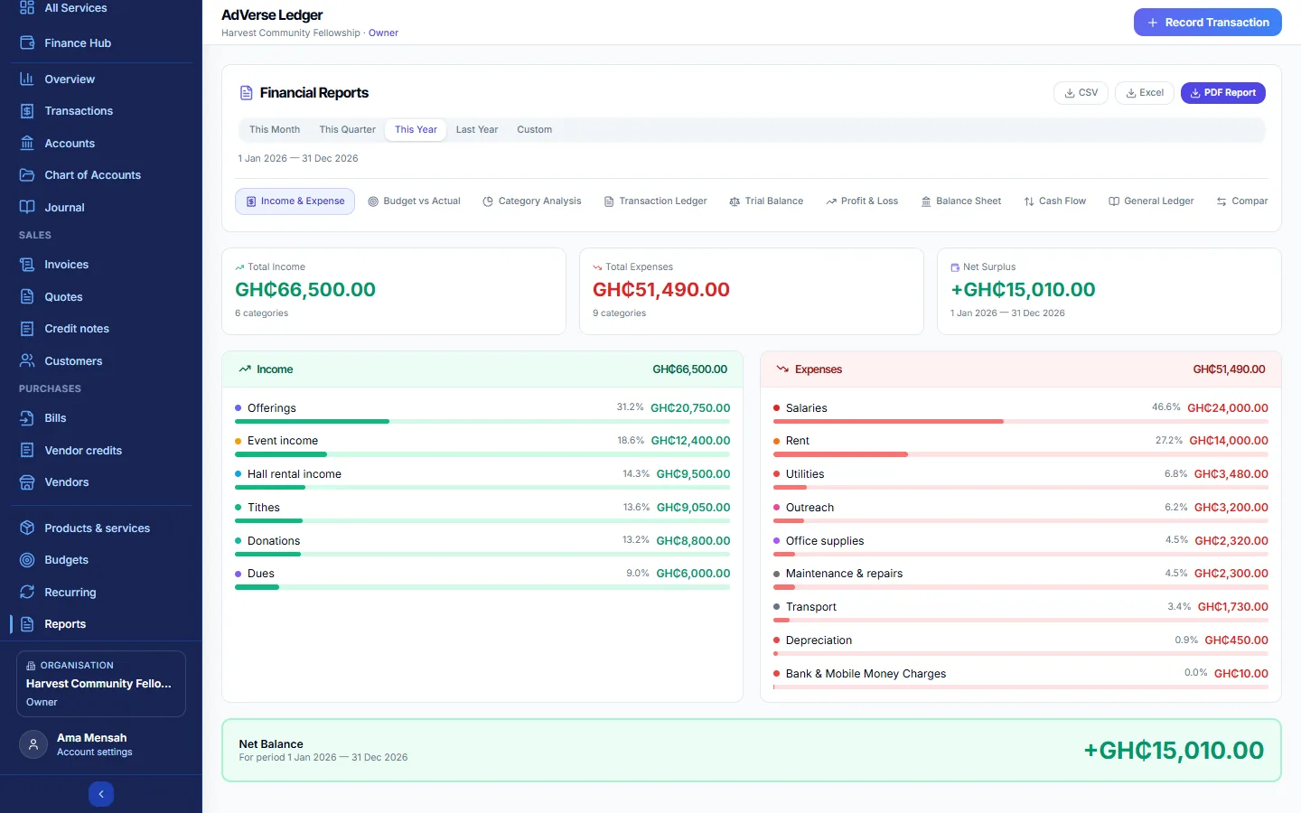
Task: Collapse the sidebar with the chevron button
Action: pyautogui.click(x=101, y=794)
